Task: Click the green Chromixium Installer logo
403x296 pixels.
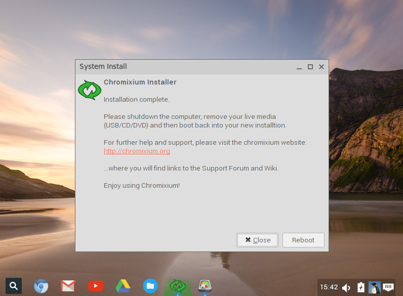Action: pyautogui.click(x=90, y=90)
